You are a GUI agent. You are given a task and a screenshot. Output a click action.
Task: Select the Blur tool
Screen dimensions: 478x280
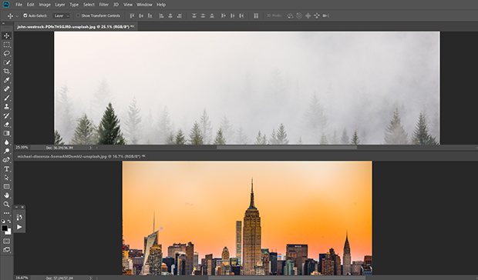coord(6,142)
